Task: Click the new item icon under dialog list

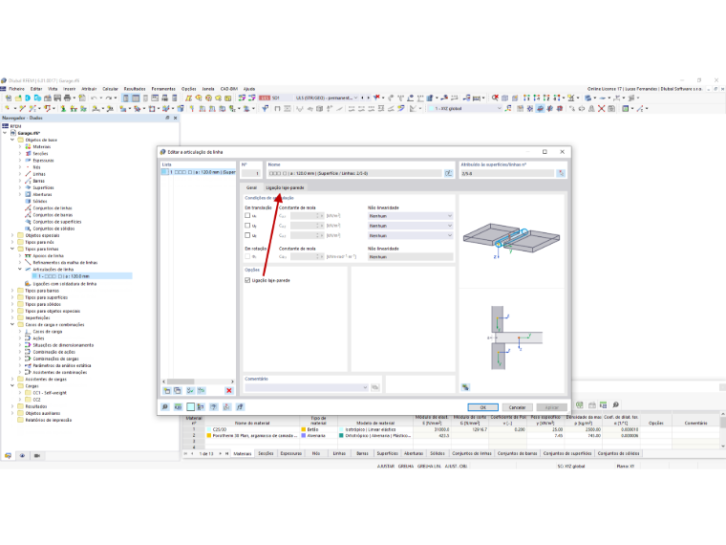Action: click(167, 391)
